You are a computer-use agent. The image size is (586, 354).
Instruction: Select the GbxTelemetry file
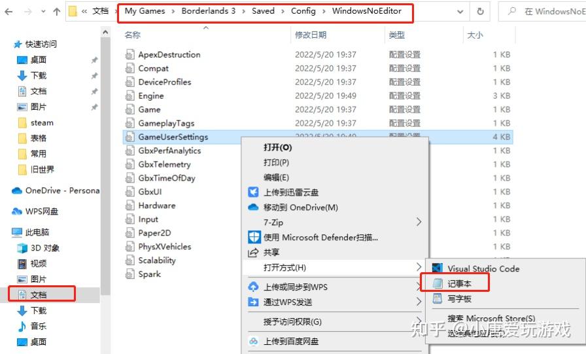164,164
